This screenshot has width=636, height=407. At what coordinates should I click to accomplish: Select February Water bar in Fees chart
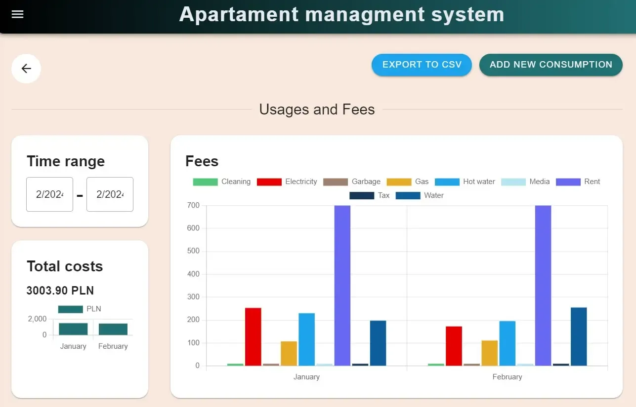click(579, 337)
